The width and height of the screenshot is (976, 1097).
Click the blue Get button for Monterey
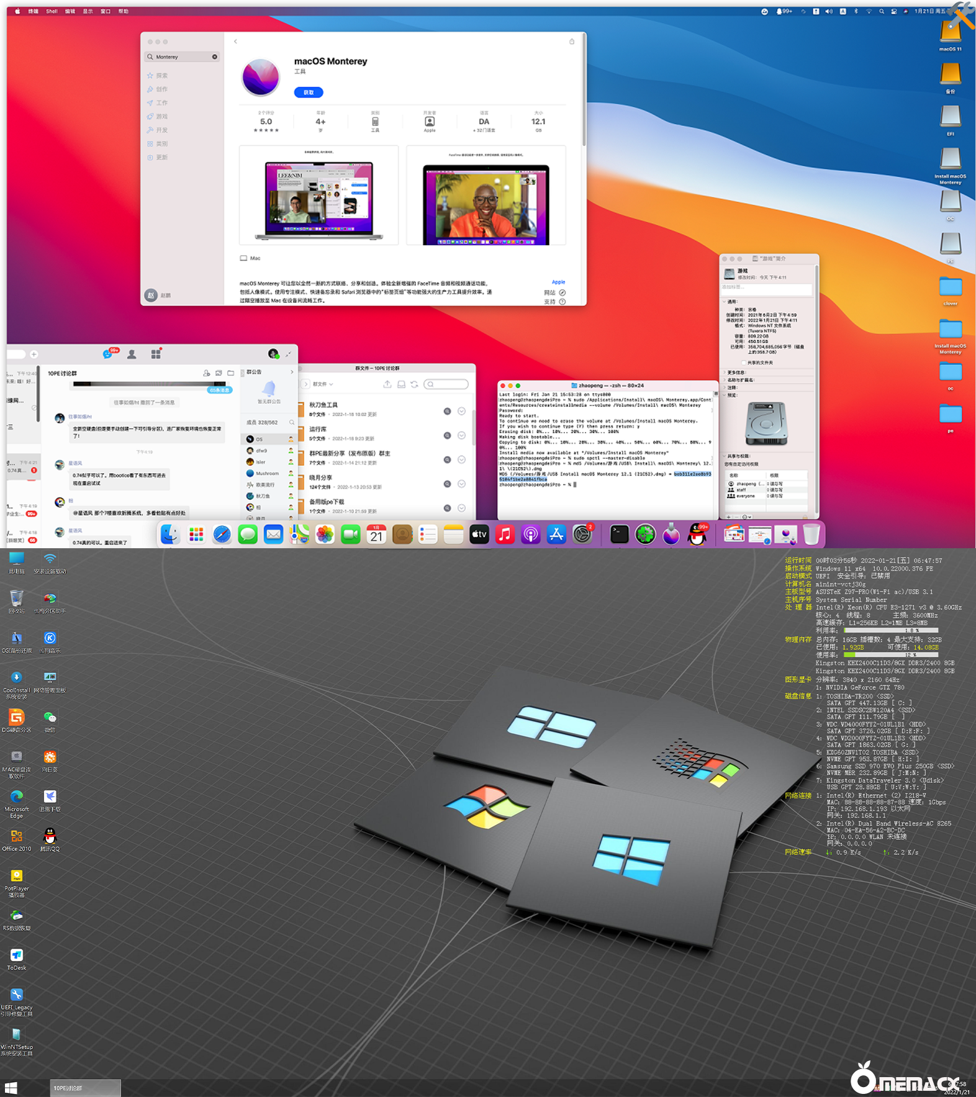pos(309,93)
